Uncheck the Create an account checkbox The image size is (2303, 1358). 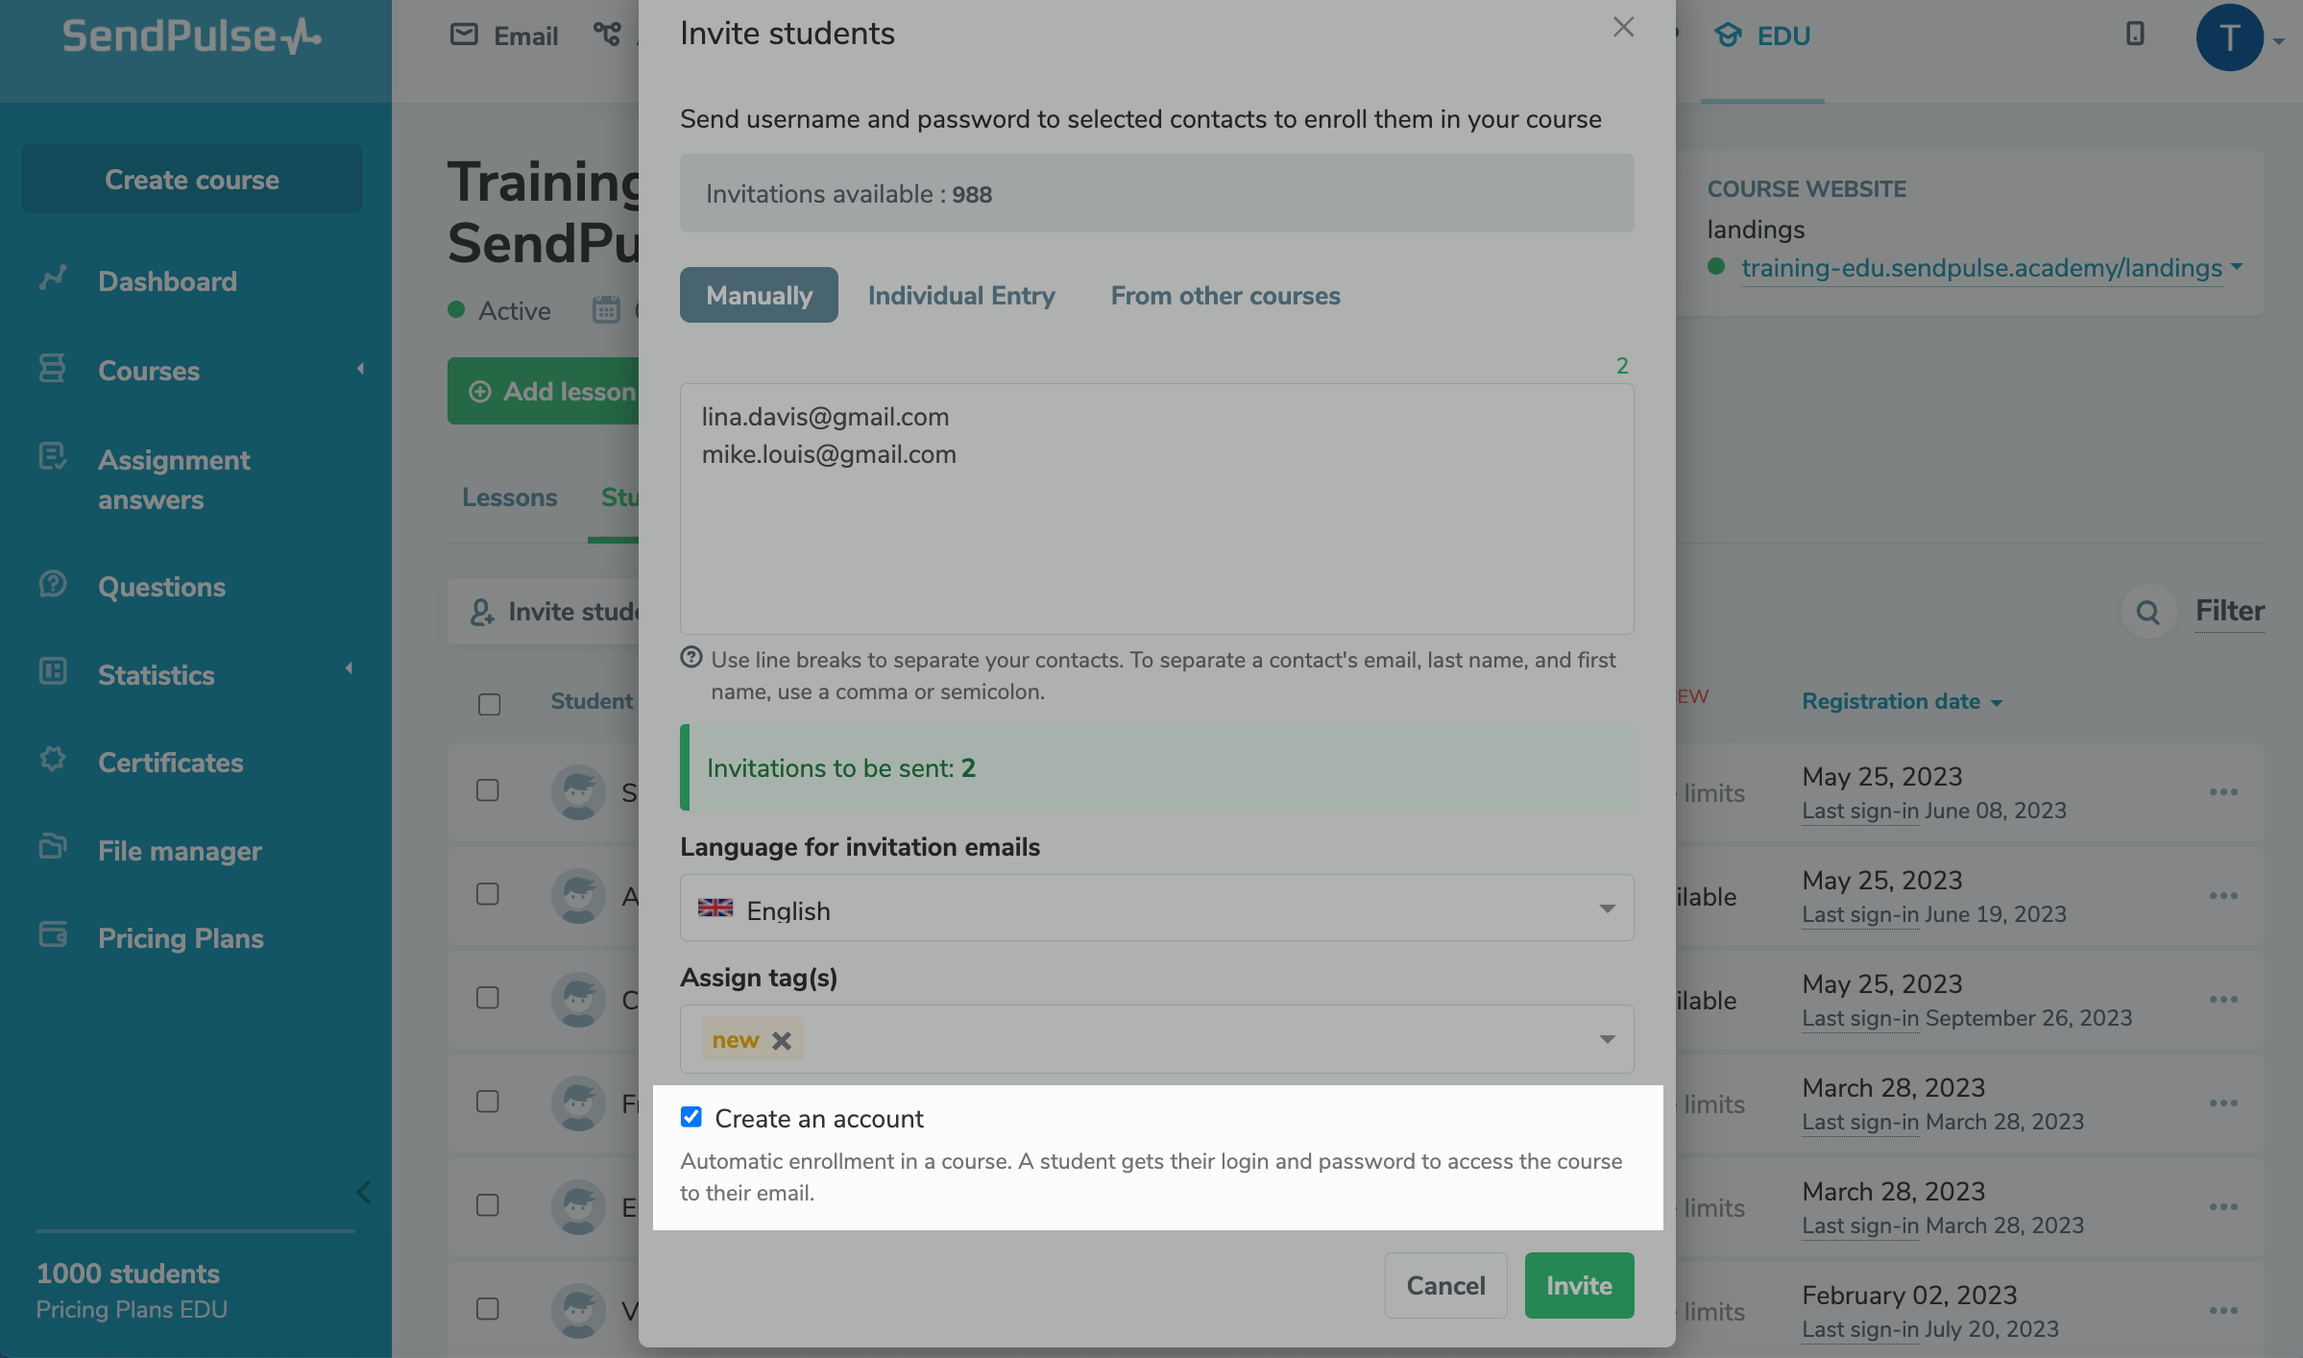pos(691,1117)
